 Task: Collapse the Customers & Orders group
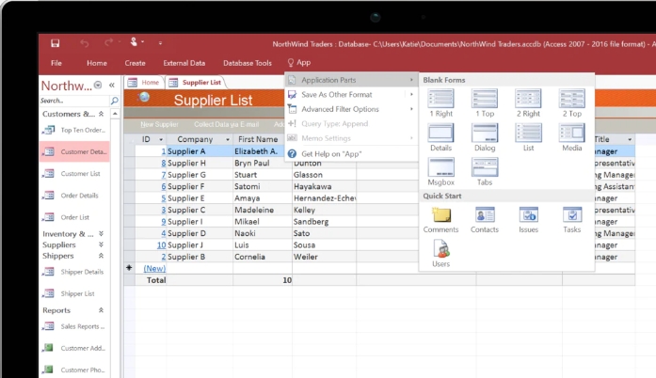101,114
